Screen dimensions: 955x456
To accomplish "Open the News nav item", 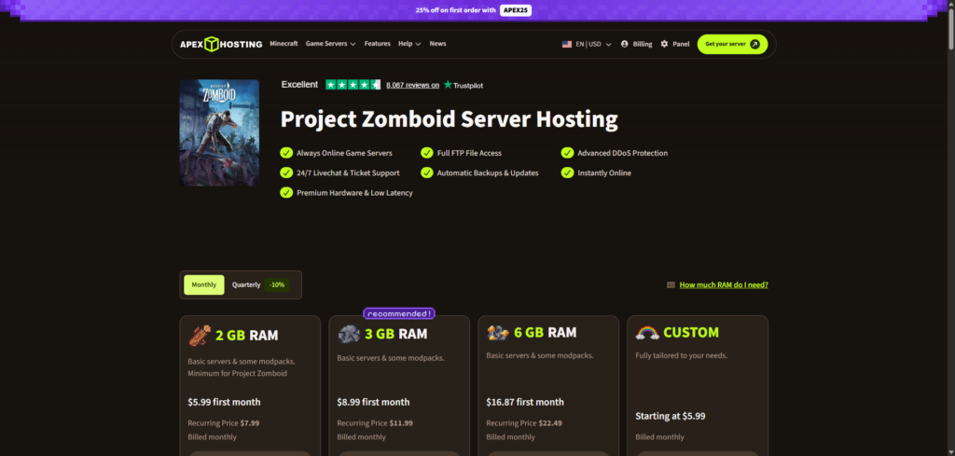I will click(x=438, y=44).
